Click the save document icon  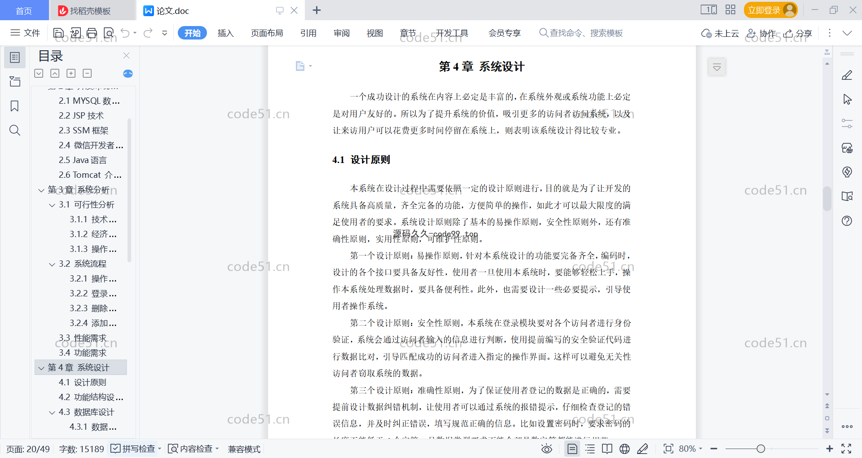click(x=58, y=33)
